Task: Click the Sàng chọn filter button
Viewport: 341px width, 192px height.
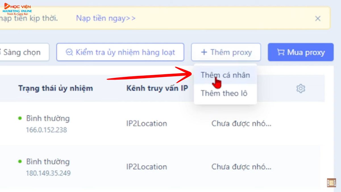Action: [x=24, y=52]
